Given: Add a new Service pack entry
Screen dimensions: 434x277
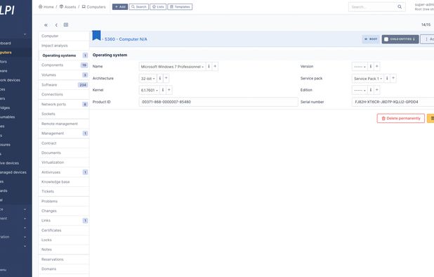Looking at the screenshot, I should [393, 79].
